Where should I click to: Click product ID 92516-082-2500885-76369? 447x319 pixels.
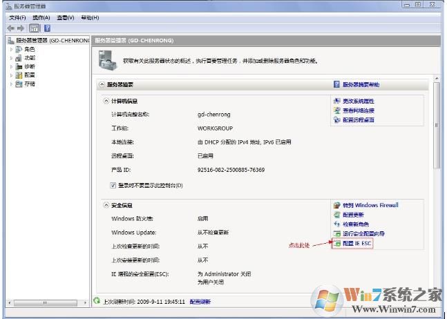pyautogui.click(x=231, y=170)
